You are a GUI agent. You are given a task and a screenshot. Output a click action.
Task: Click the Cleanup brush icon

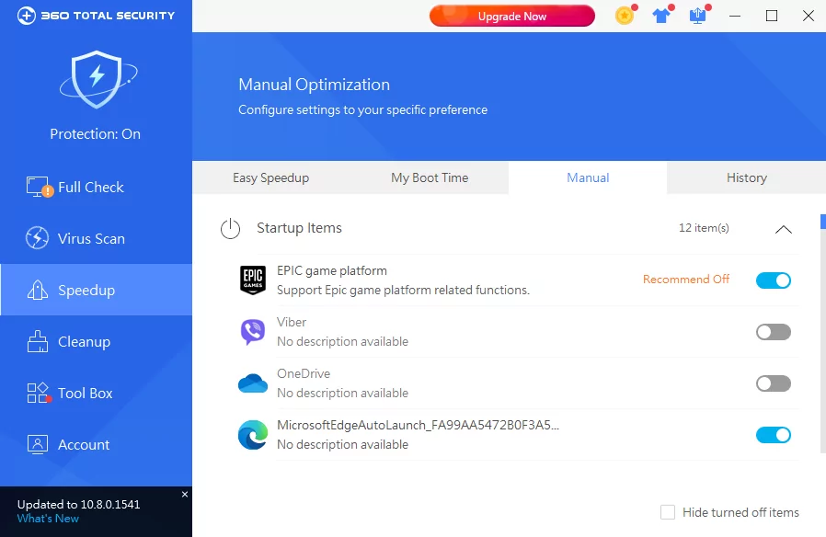(x=38, y=341)
